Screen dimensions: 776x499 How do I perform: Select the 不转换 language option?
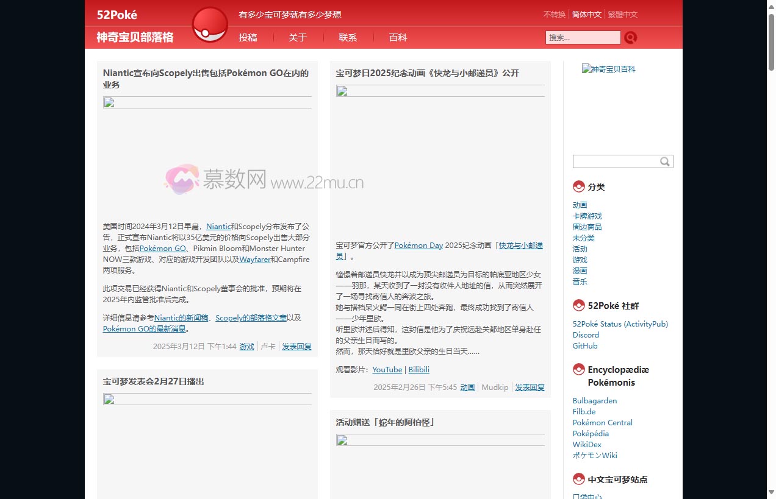[554, 15]
